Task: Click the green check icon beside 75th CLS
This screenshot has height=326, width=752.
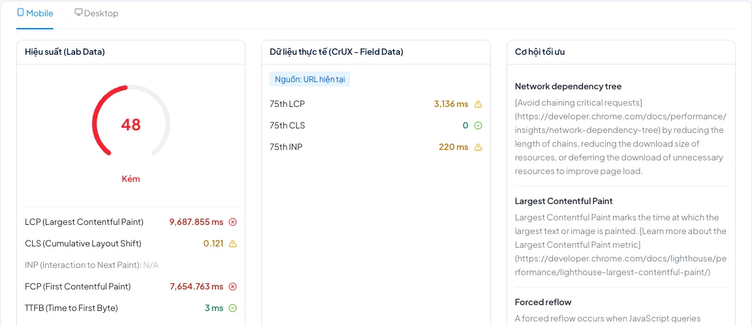Action: tap(478, 125)
